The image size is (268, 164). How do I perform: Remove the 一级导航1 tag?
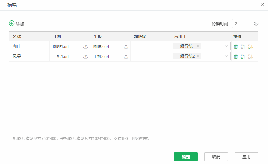[x=198, y=46]
